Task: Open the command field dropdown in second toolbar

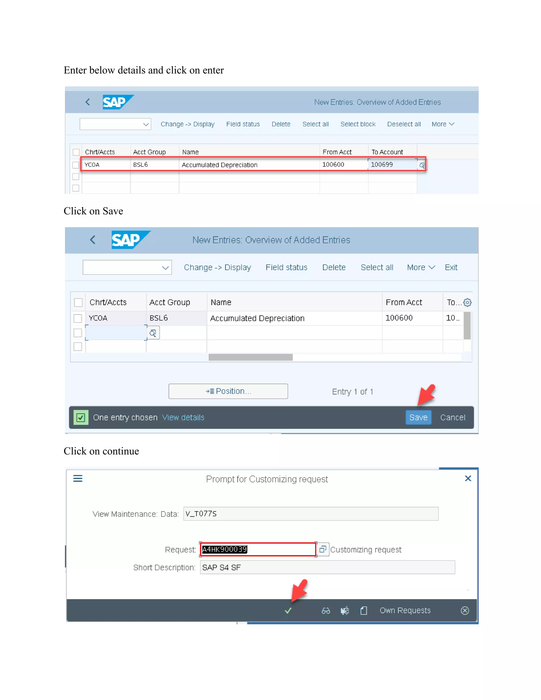Action: click(x=165, y=268)
